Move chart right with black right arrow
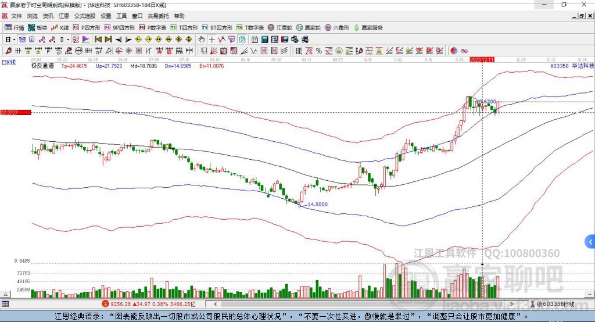The height and width of the screenshot is (322, 595). (128, 40)
